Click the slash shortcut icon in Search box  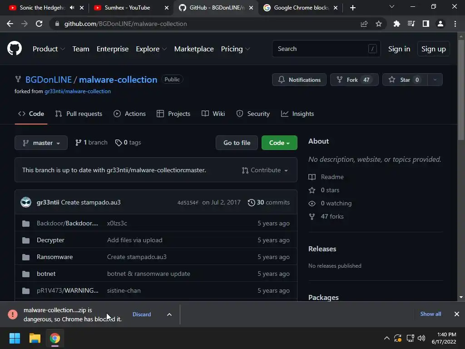click(372, 49)
